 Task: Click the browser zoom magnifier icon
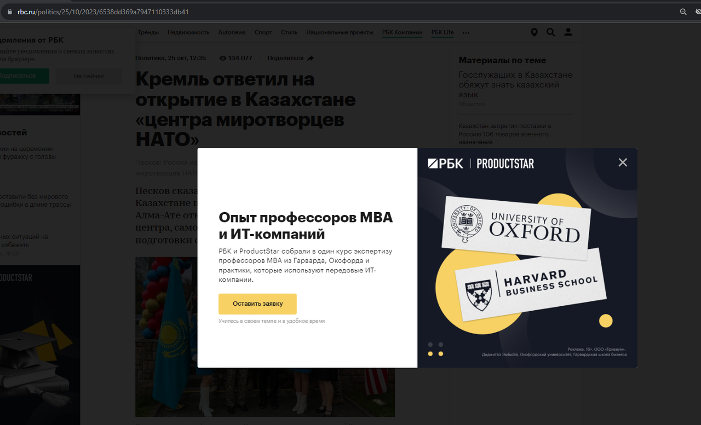(683, 11)
